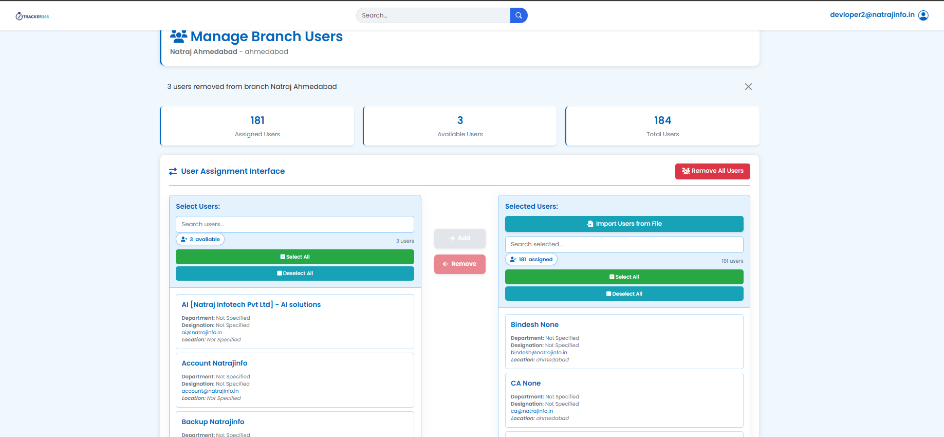Image resolution: width=944 pixels, height=437 pixels.
Task: Deselect All in Selected Users panel
Action: pyautogui.click(x=624, y=294)
